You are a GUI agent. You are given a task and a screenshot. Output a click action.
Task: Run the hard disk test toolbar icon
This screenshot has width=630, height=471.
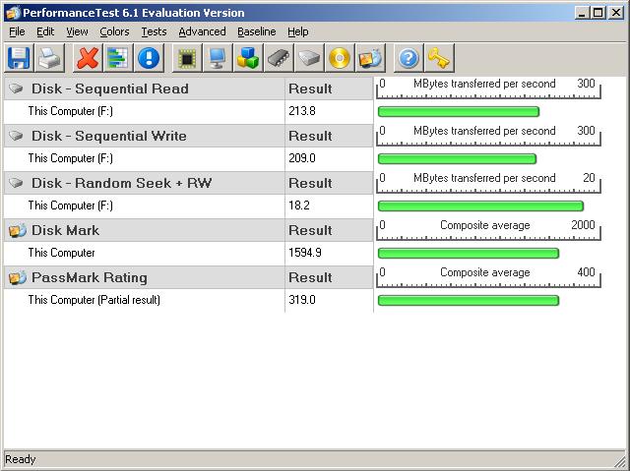309,58
